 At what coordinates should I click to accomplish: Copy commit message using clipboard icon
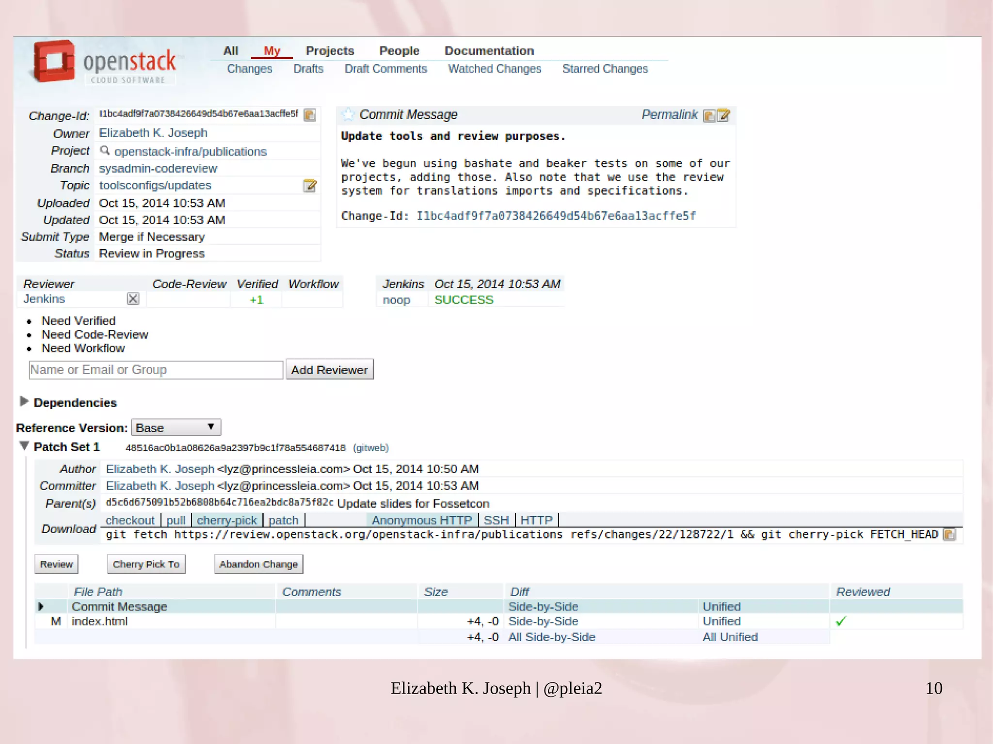709,115
